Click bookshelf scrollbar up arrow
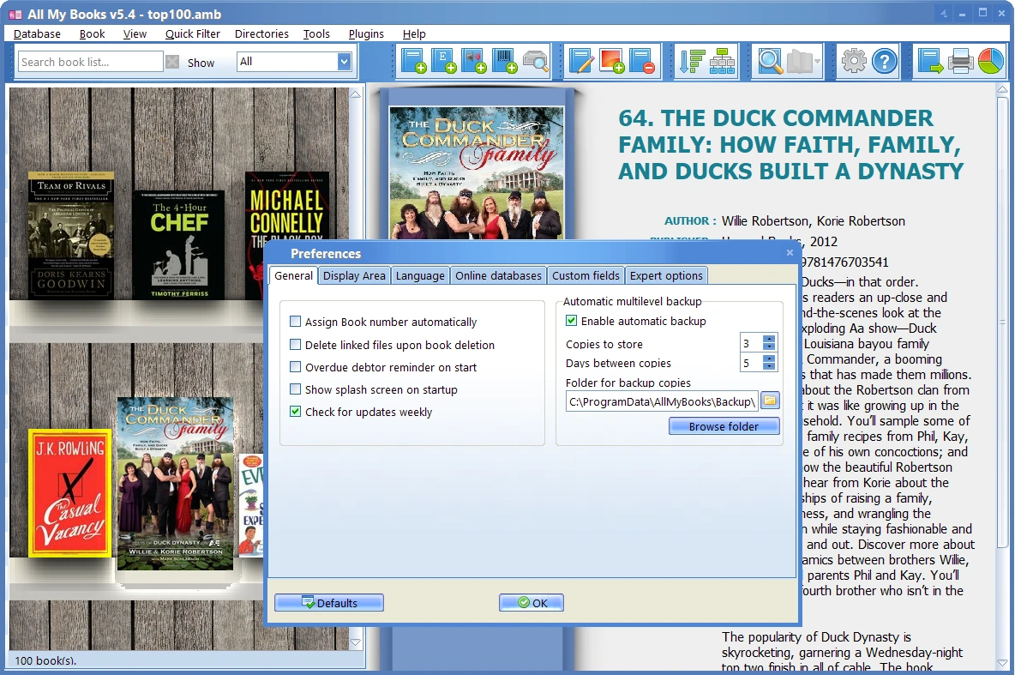The width and height of the screenshot is (1015, 675). [x=355, y=94]
